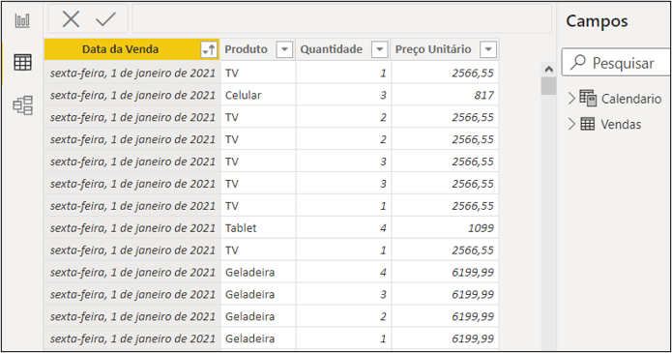
Task: Expand the Calendario table chevron
Action: click(571, 99)
